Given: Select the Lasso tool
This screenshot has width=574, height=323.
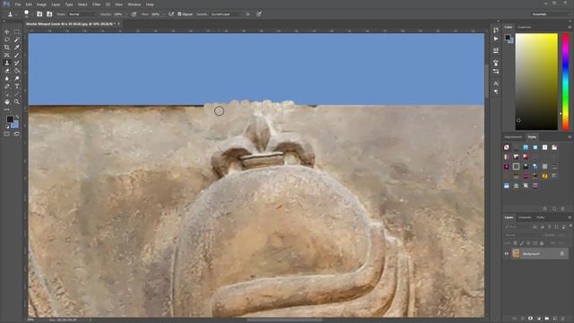Looking at the screenshot, I should (x=6, y=39).
